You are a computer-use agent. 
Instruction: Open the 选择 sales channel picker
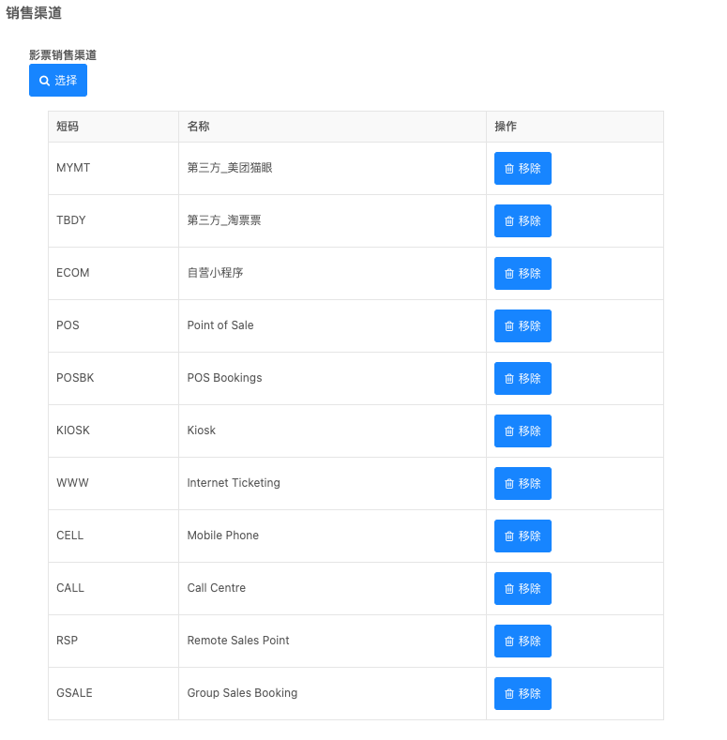58,81
